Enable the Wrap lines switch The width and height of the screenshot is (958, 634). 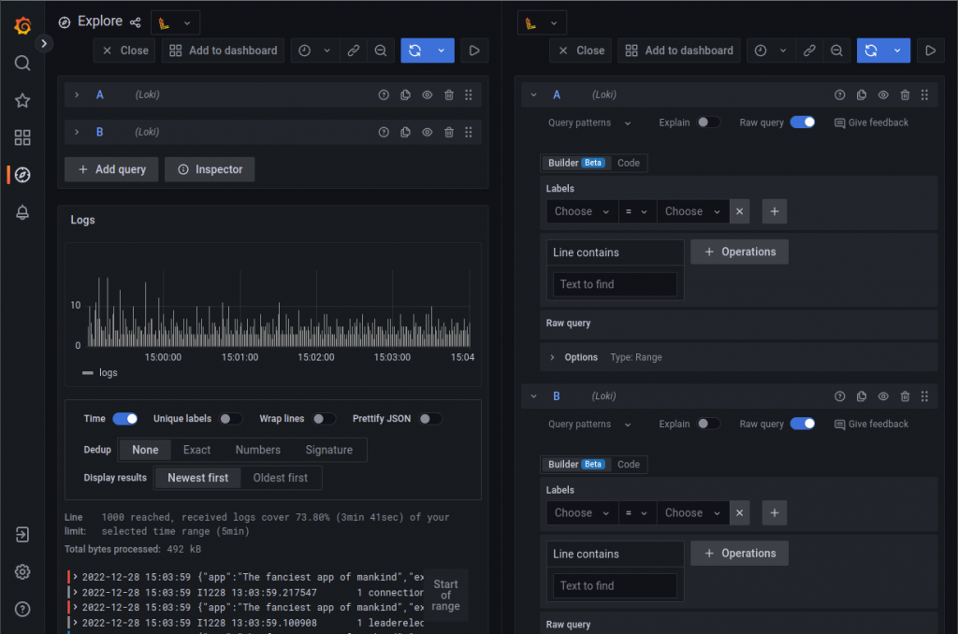pos(324,418)
